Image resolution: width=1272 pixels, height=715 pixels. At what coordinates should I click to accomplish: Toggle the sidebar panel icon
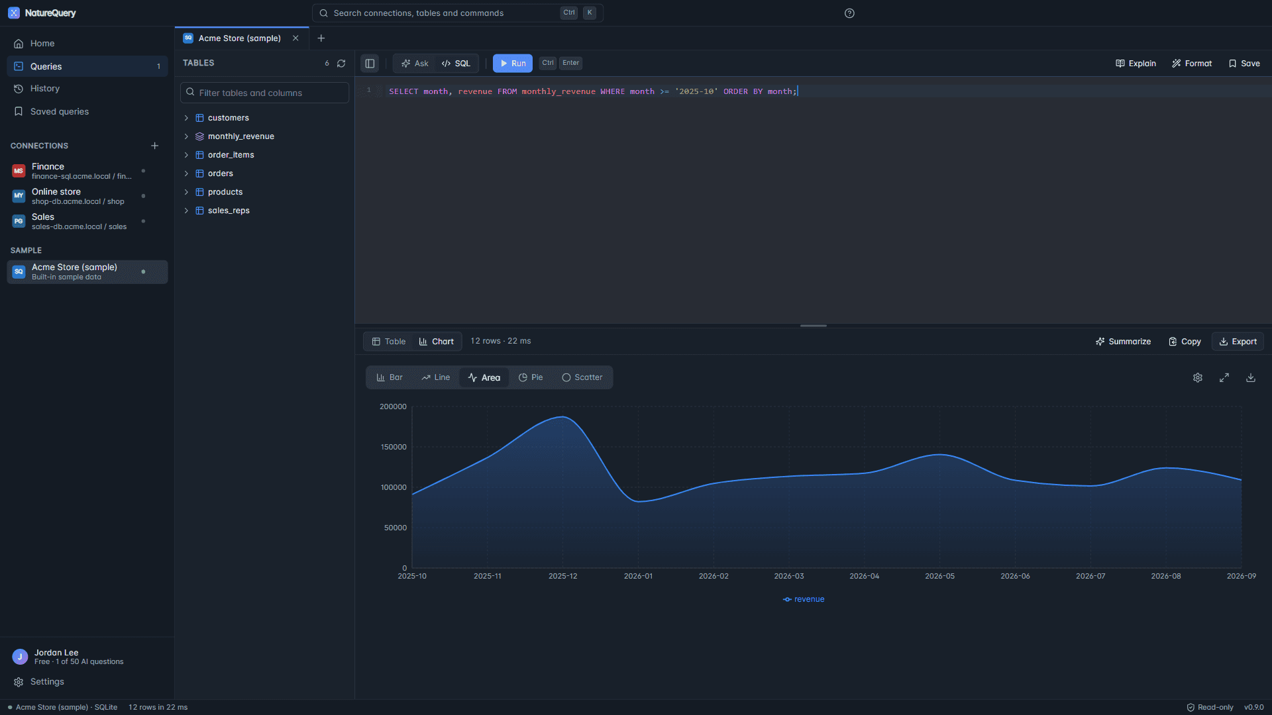click(x=370, y=64)
